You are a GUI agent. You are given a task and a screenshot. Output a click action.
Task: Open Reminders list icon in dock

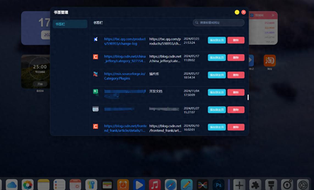[x=59, y=185]
